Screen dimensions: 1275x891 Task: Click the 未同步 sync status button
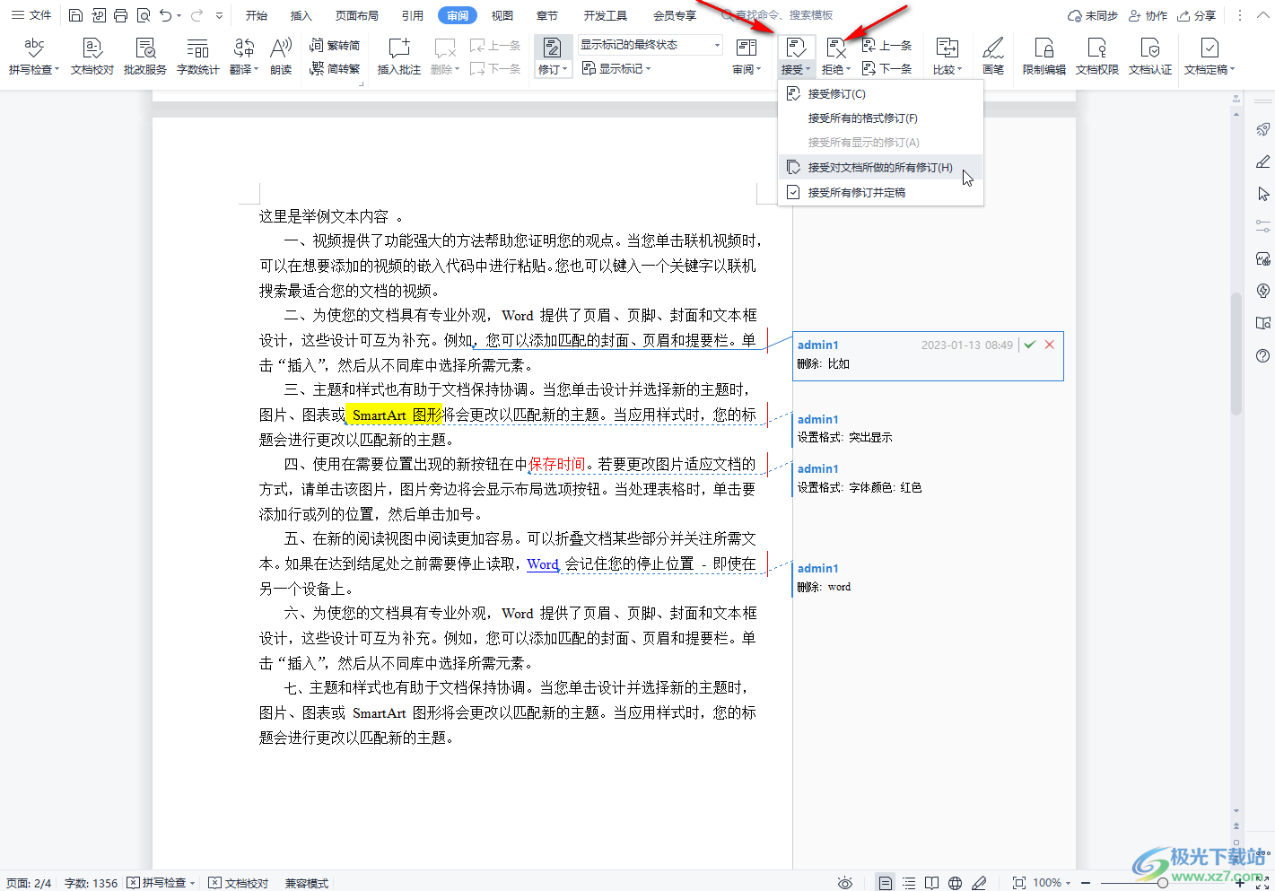[x=1092, y=15]
